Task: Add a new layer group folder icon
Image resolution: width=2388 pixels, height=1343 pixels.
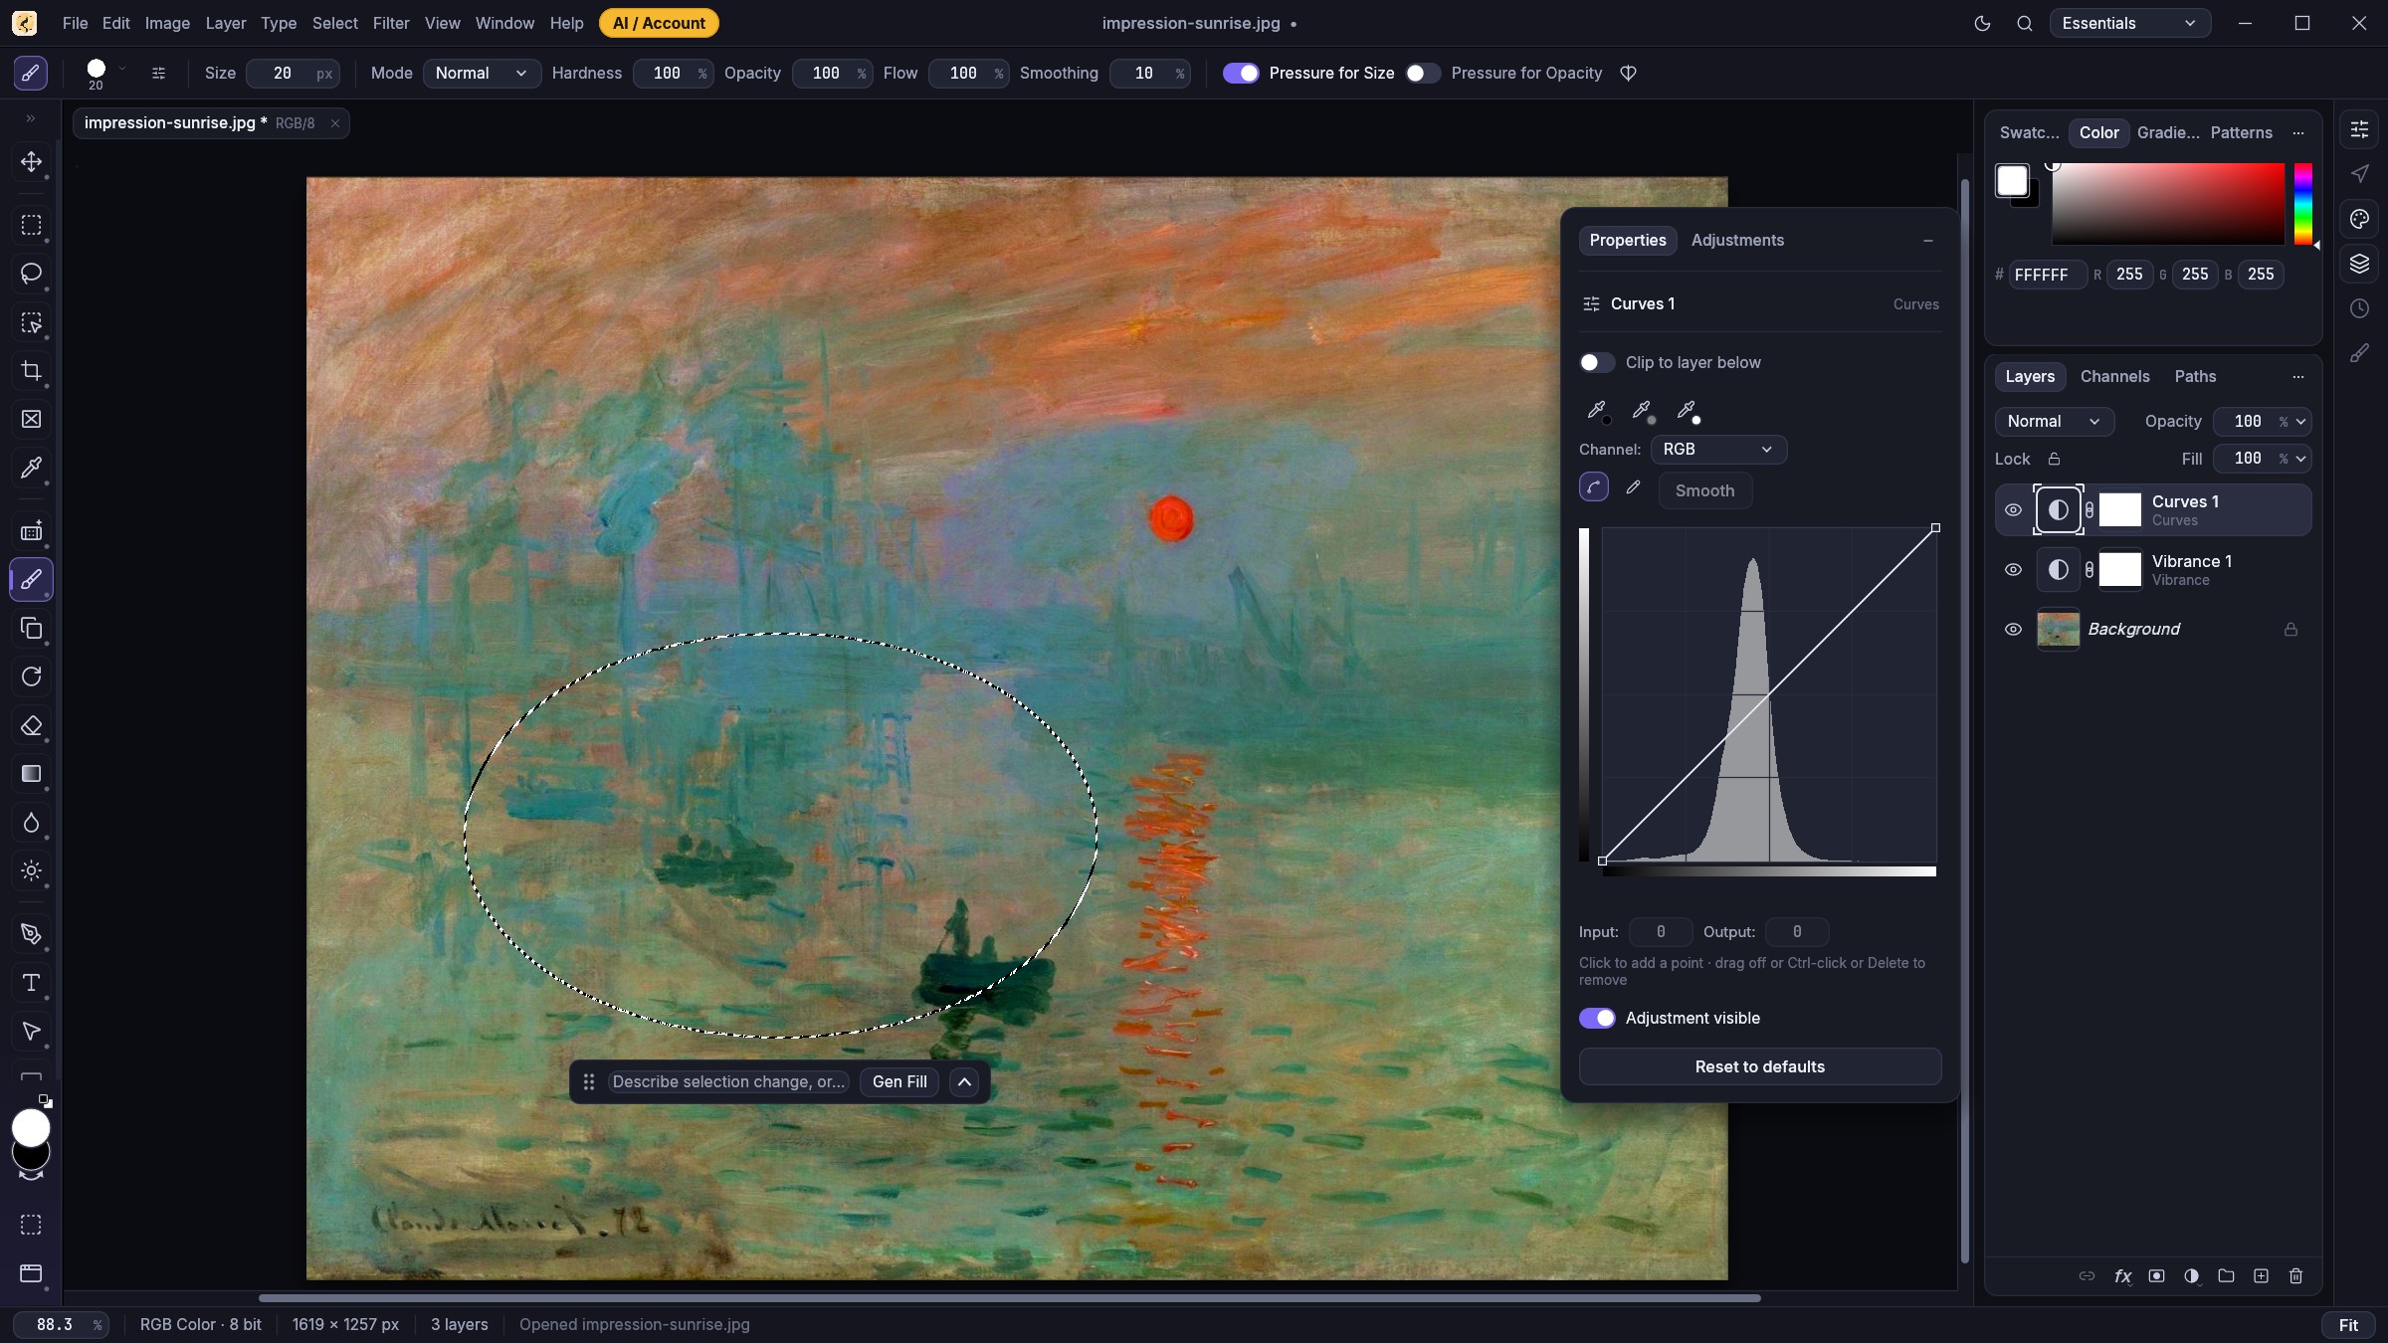Action: 2226,1276
